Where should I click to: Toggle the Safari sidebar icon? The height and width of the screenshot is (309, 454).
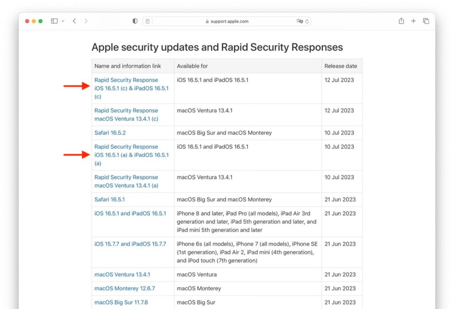click(54, 21)
